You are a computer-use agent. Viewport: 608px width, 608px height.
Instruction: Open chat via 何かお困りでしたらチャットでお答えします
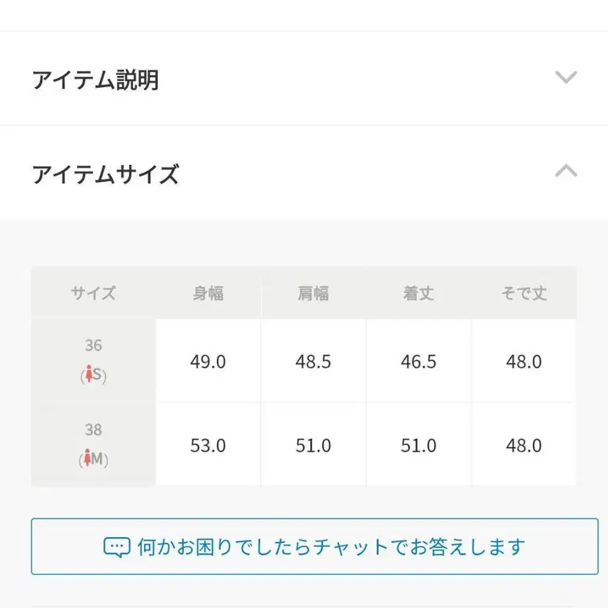(x=330, y=547)
